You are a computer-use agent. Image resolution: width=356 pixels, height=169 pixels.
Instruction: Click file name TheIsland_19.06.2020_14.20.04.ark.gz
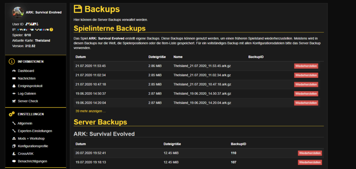coord(202,103)
